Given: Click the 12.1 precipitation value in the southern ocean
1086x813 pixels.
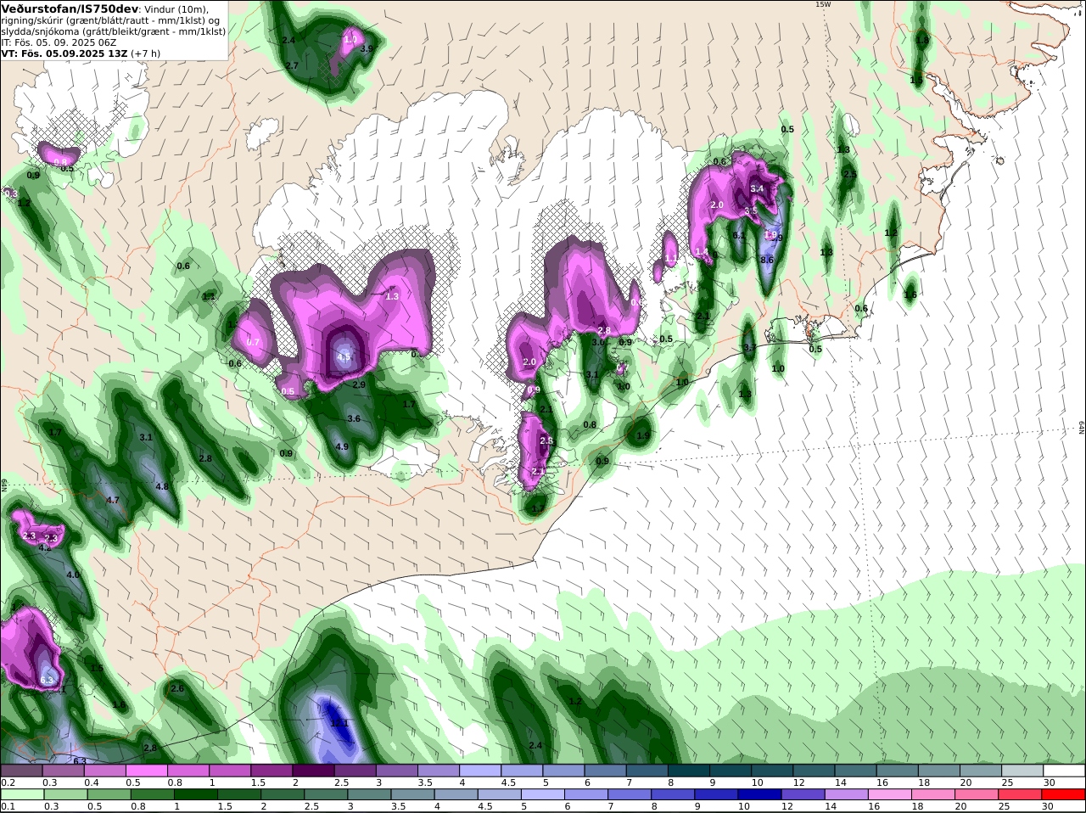Looking at the screenshot, I should click(x=339, y=723).
